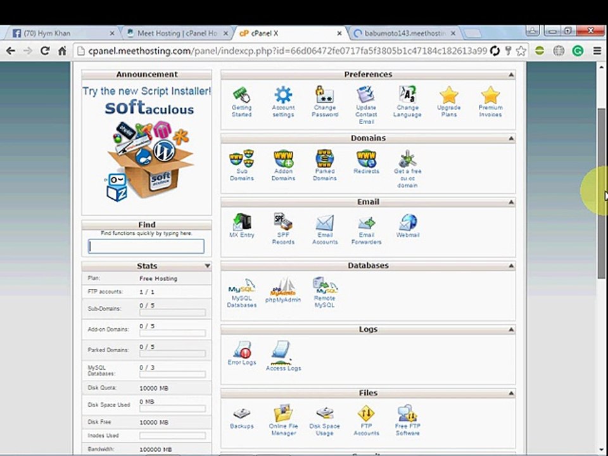Click the page vertical scrollbar thumb
The image size is (608, 456).
coord(601,193)
